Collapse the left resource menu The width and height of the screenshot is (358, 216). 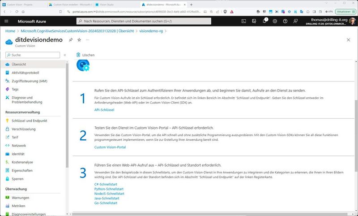click(x=65, y=55)
